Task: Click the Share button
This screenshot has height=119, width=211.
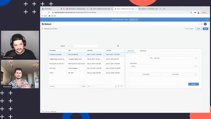Action: coord(198,29)
